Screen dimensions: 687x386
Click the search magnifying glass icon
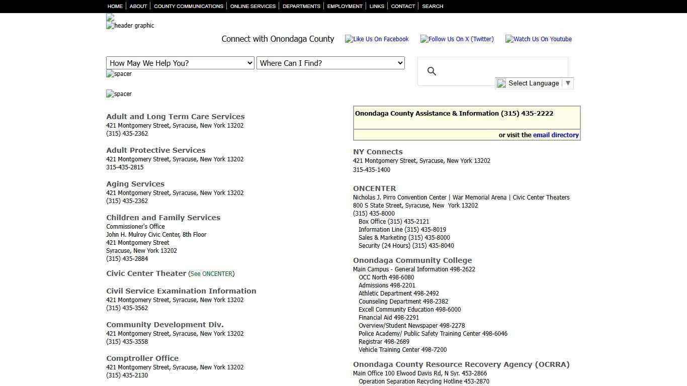coord(432,71)
